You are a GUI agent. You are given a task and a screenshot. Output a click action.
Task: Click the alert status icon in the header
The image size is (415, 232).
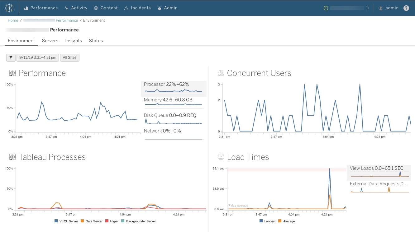click(x=326, y=8)
